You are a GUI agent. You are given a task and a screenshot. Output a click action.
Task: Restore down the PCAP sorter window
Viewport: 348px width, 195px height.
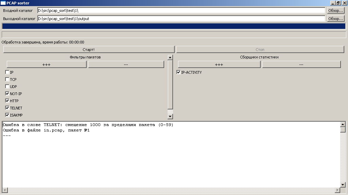pyautogui.click(x=338, y=3)
